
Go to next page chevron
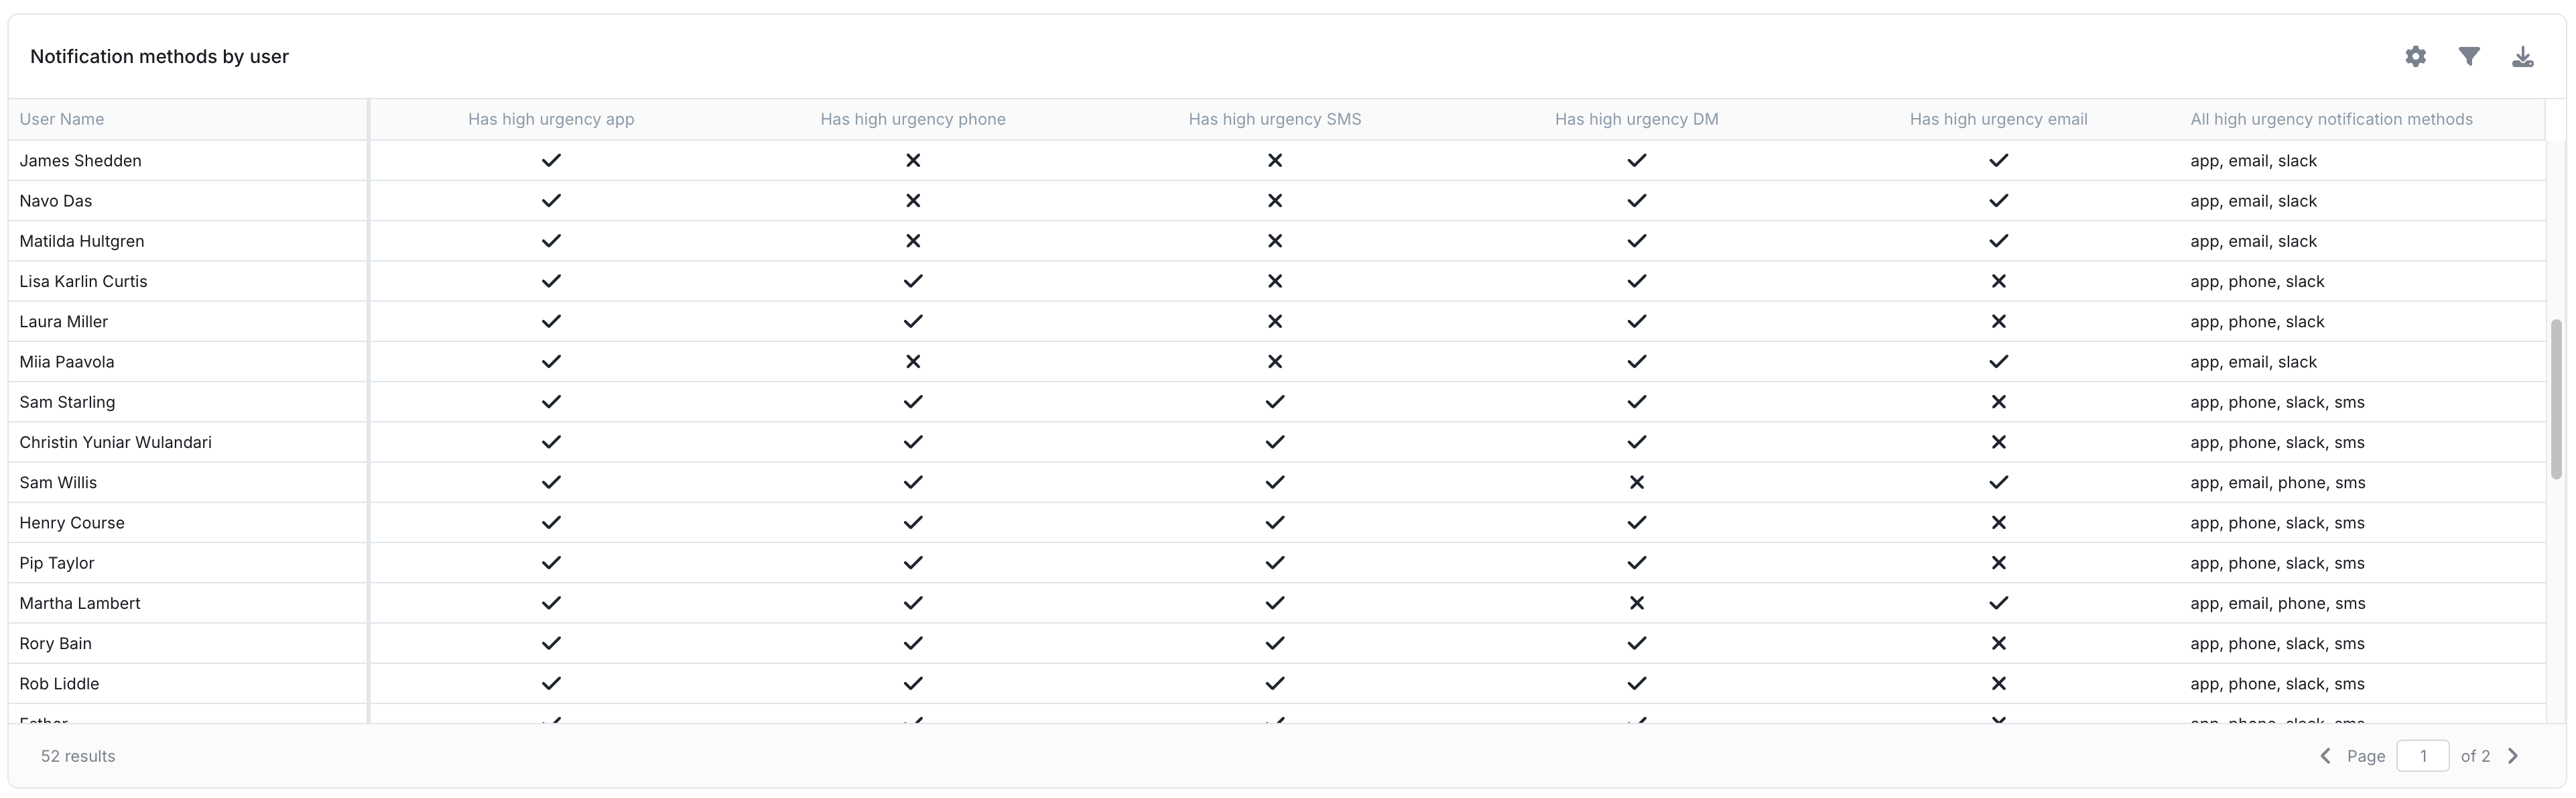pos(2513,756)
